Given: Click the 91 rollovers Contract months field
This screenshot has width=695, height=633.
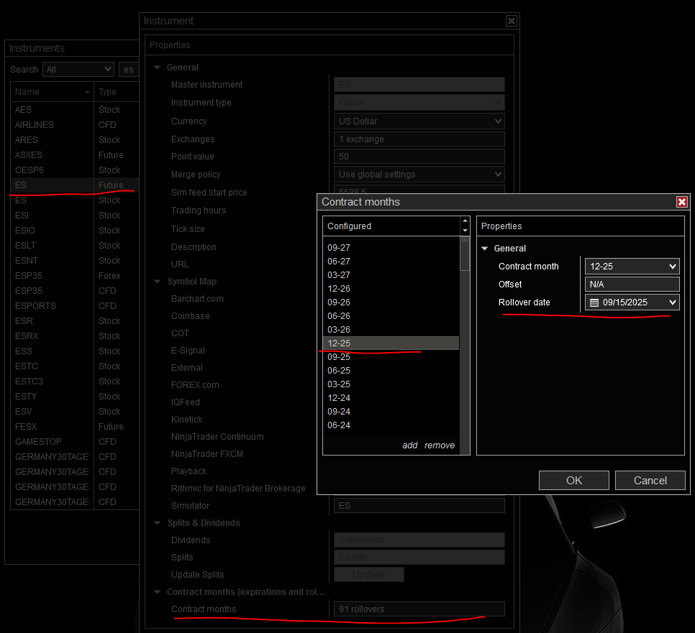Looking at the screenshot, I should pos(419,609).
